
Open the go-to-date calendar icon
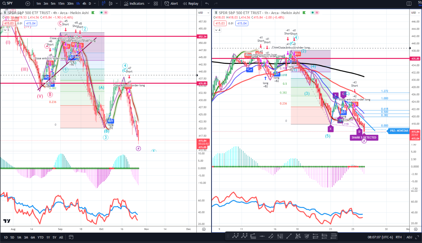coord(71,237)
